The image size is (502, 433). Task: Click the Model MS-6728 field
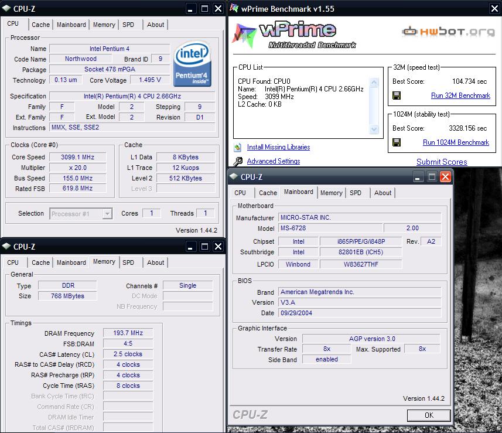[x=330, y=228]
